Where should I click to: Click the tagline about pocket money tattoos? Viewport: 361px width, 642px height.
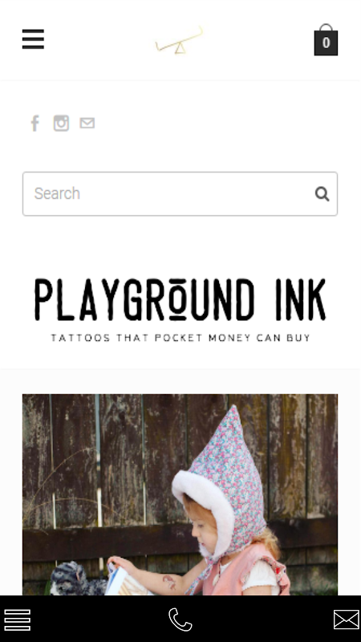tap(180, 338)
